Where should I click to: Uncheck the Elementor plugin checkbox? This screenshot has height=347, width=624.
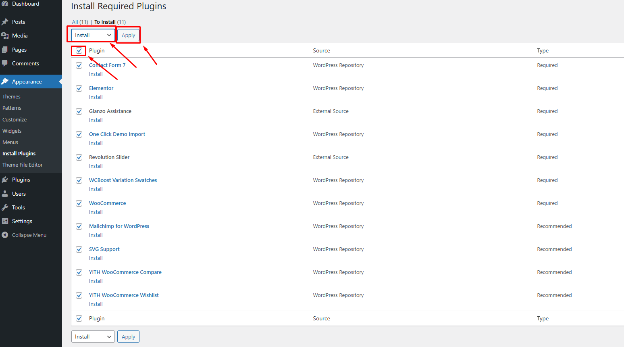(79, 88)
